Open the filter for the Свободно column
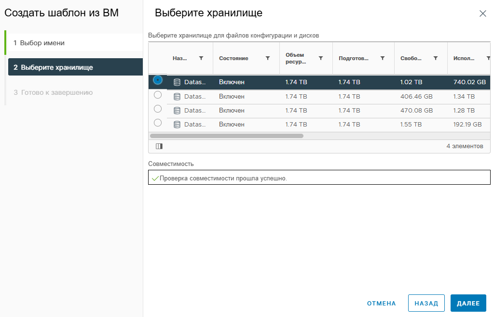 (x=436, y=58)
